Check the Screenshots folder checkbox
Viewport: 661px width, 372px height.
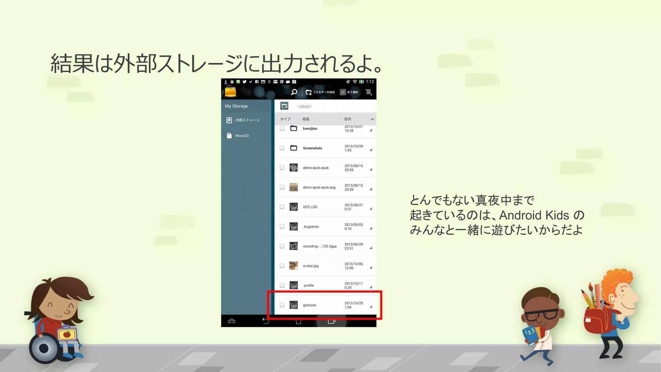click(282, 148)
